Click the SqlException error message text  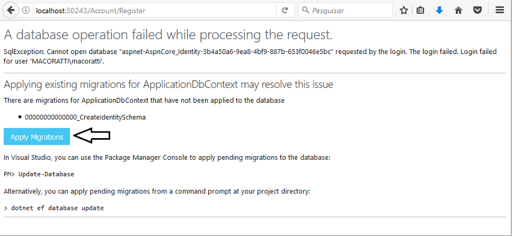250,56
